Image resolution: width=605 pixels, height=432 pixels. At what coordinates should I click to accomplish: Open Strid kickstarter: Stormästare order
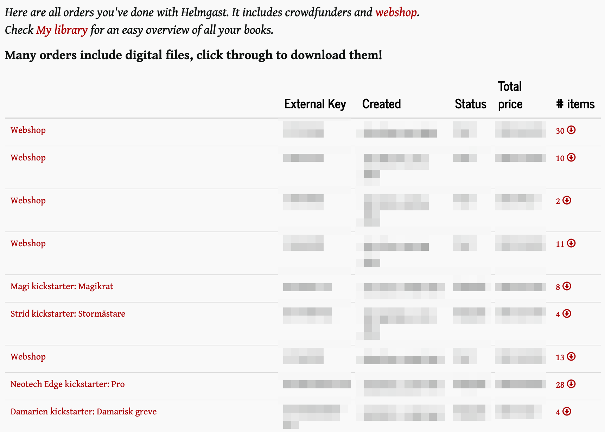(68, 314)
